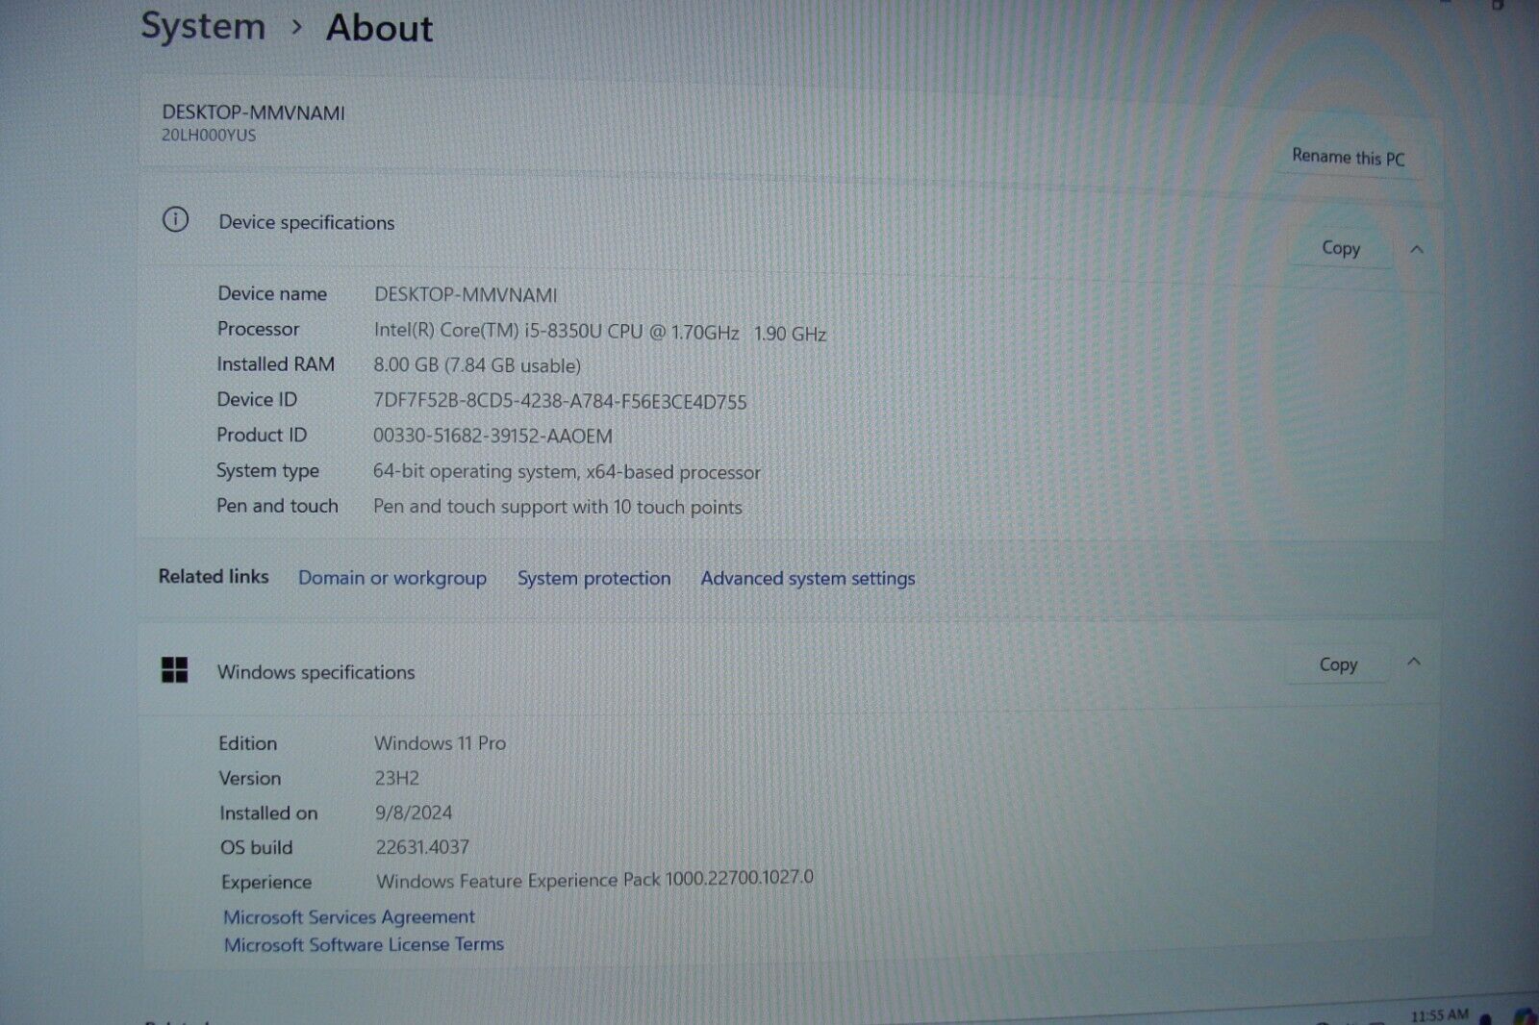
Task: Select OS build value 22631.4037
Action: (x=422, y=847)
